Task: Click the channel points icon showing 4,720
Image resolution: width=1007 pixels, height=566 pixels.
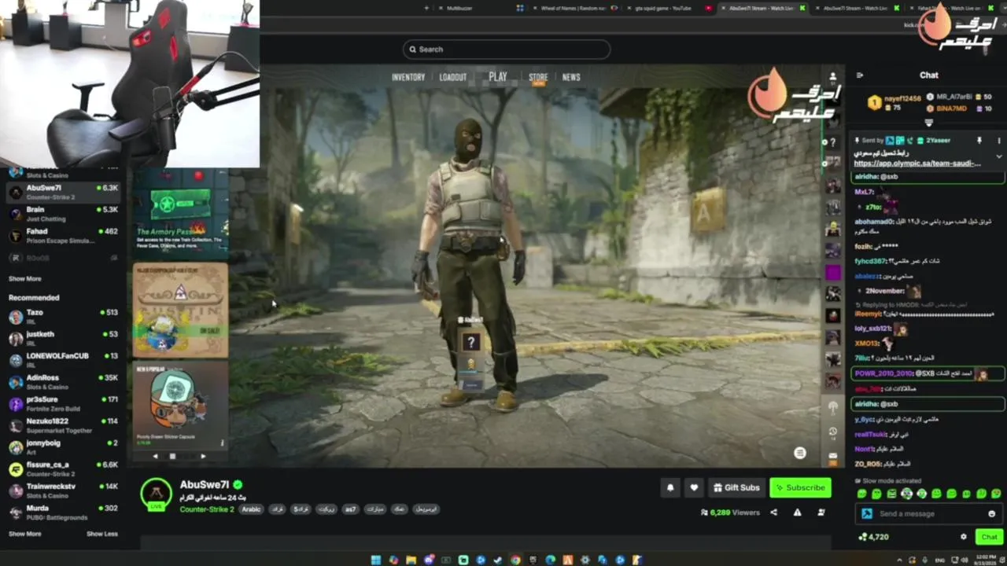Action: coord(863,537)
